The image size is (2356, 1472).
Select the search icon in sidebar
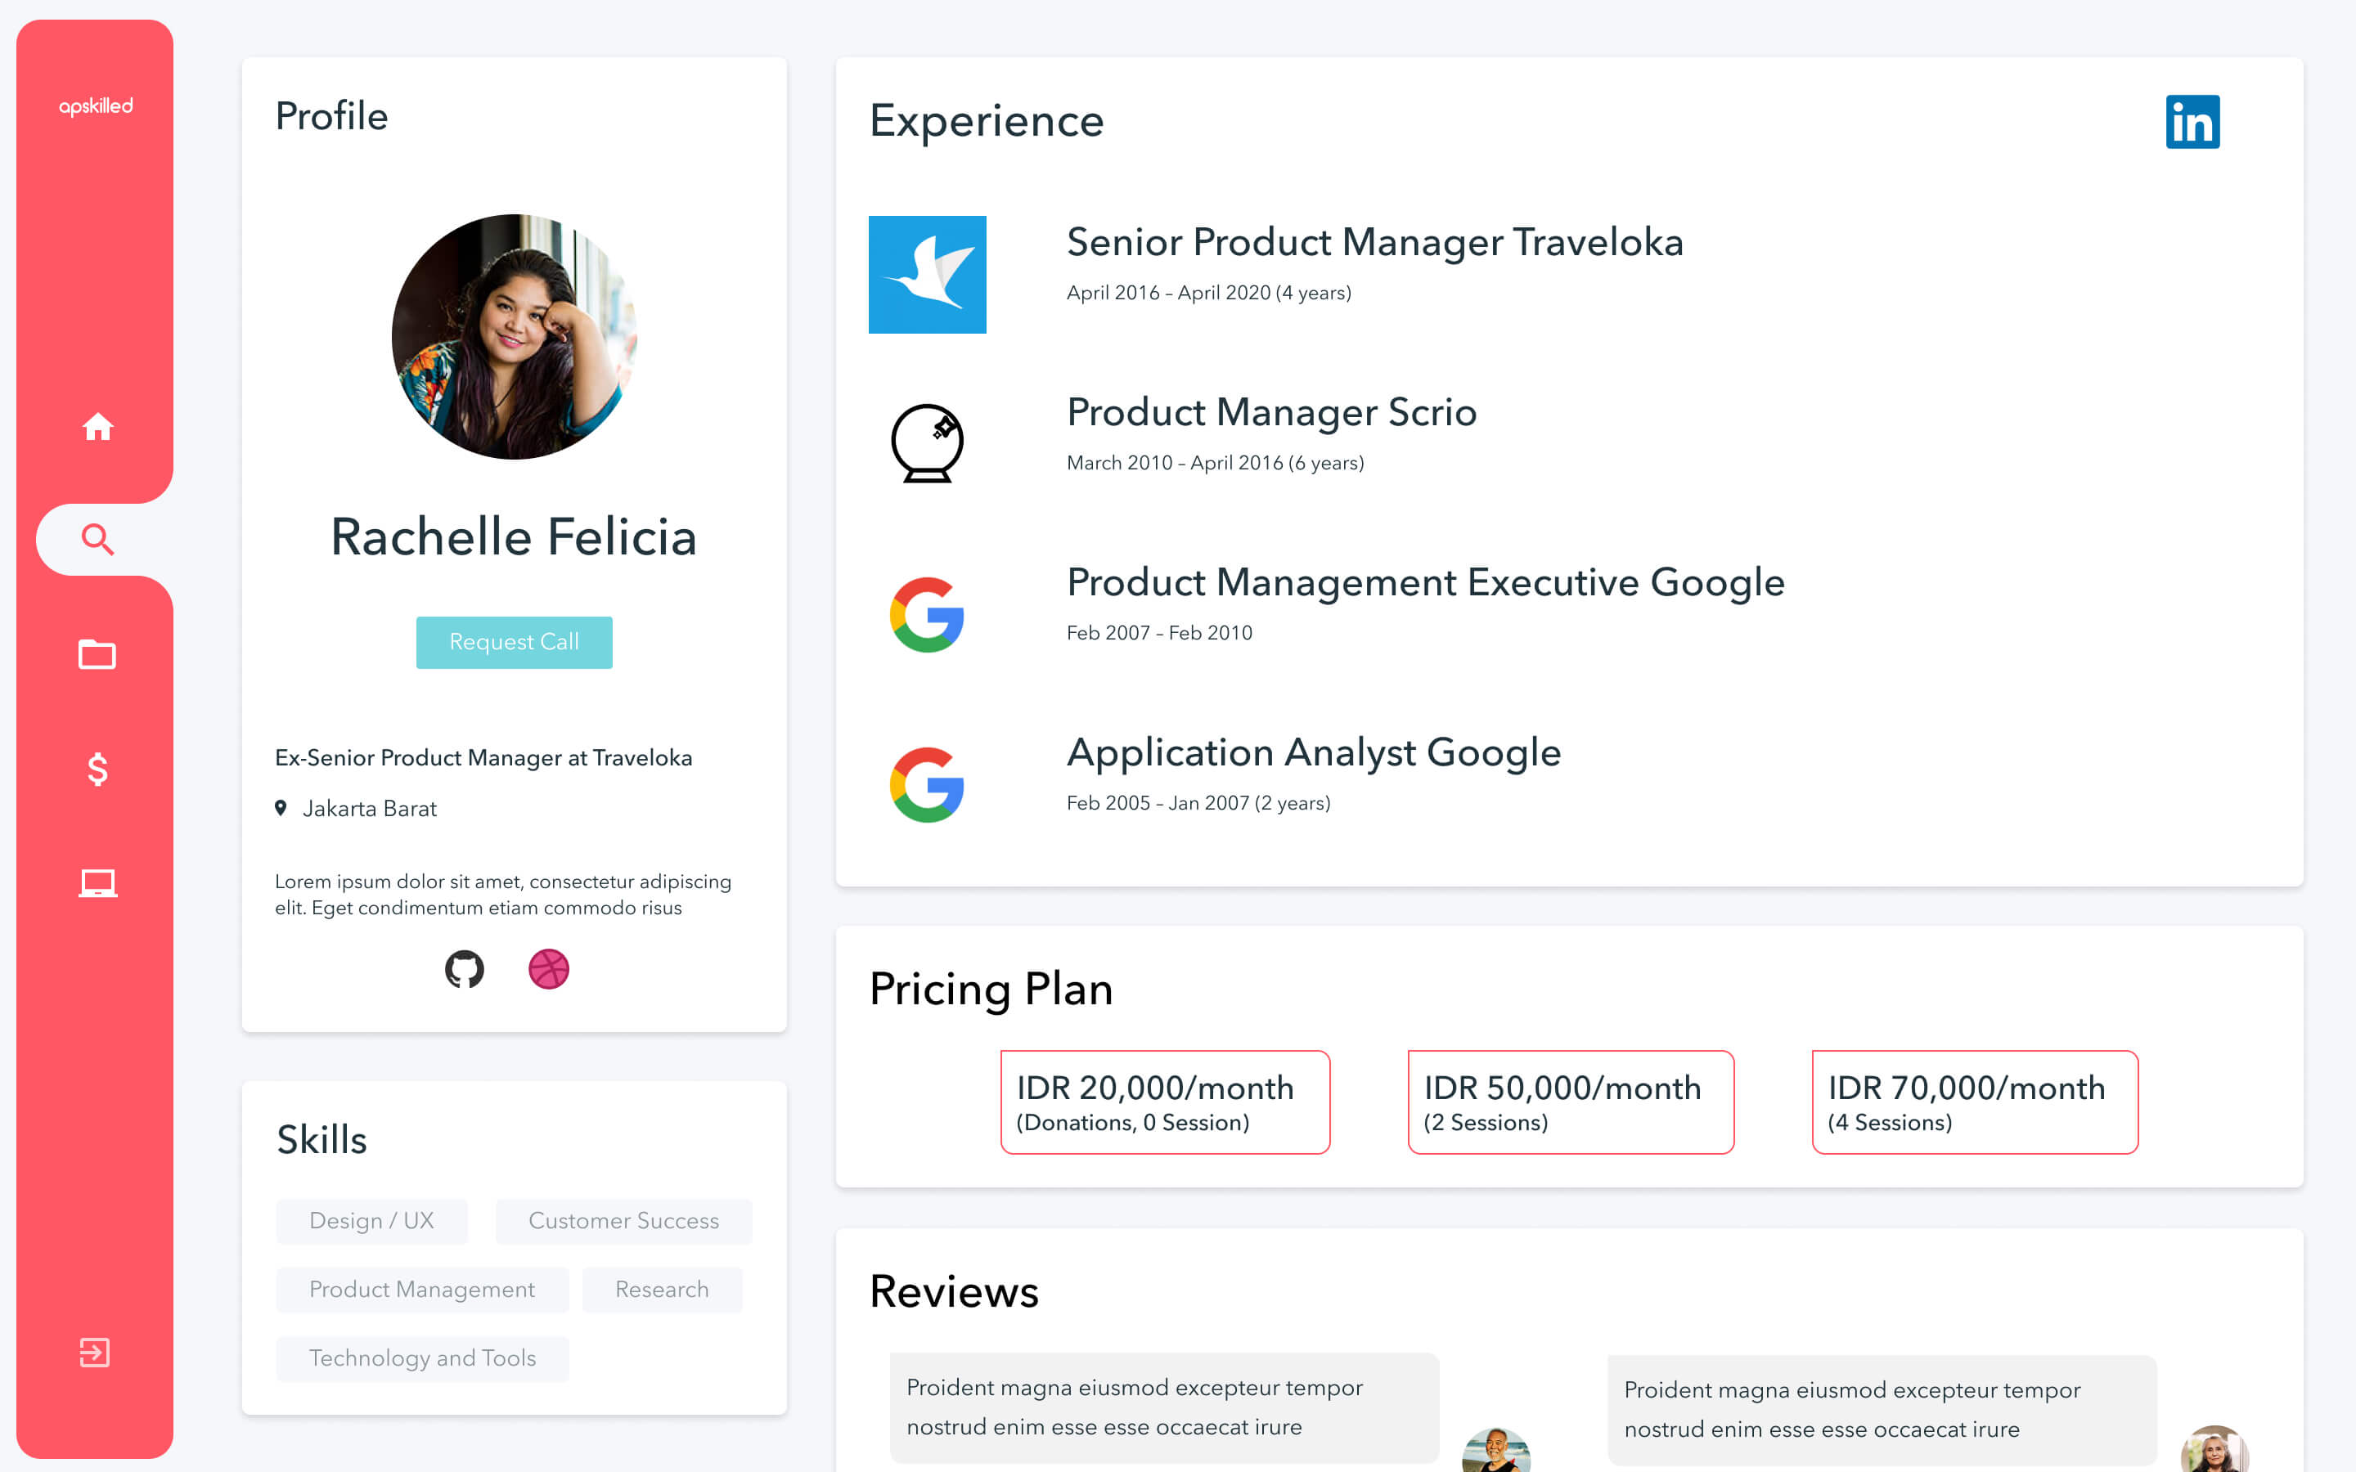coord(97,540)
